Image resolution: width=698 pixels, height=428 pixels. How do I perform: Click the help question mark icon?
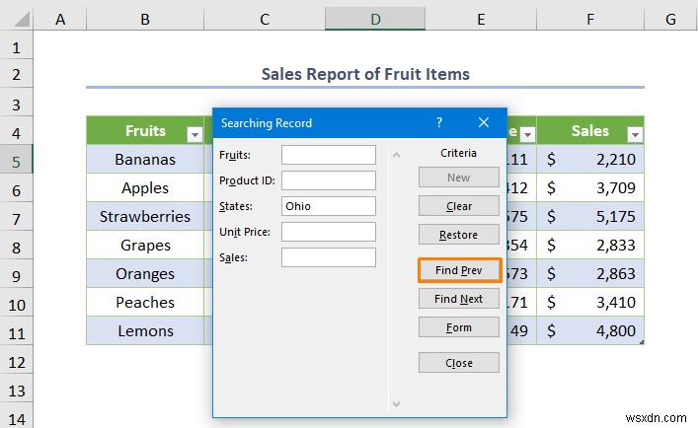click(439, 122)
